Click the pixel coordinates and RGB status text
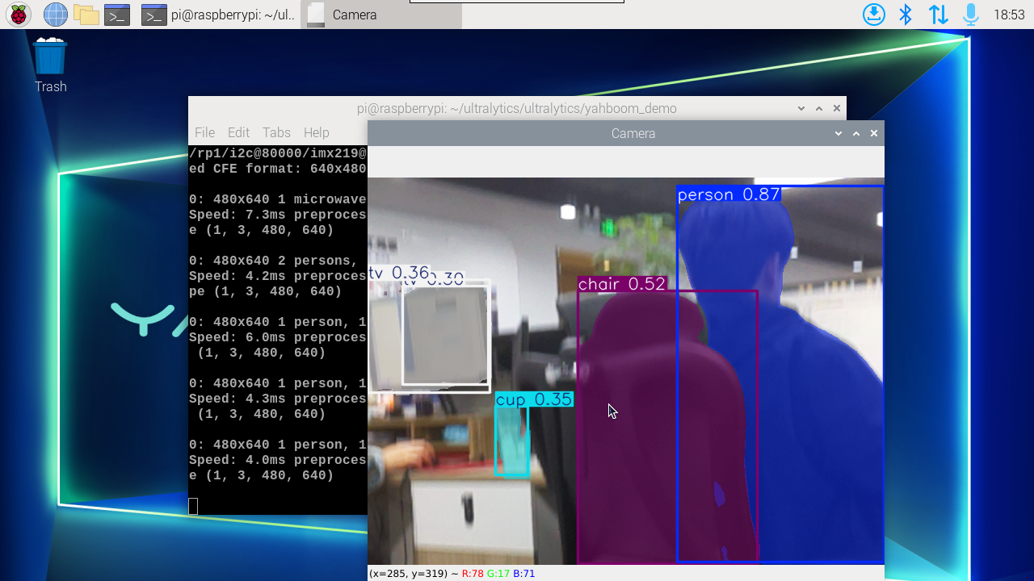Image resolution: width=1034 pixels, height=581 pixels. (x=452, y=574)
